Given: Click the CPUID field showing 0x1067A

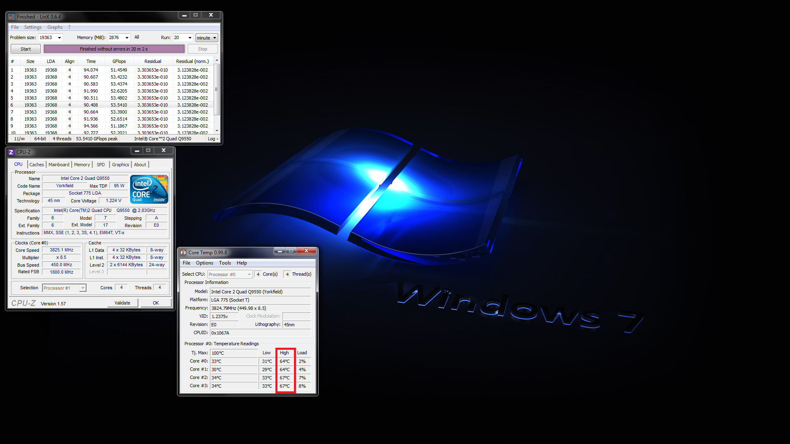Looking at the screenshot, I should click(x=260, y=333).
